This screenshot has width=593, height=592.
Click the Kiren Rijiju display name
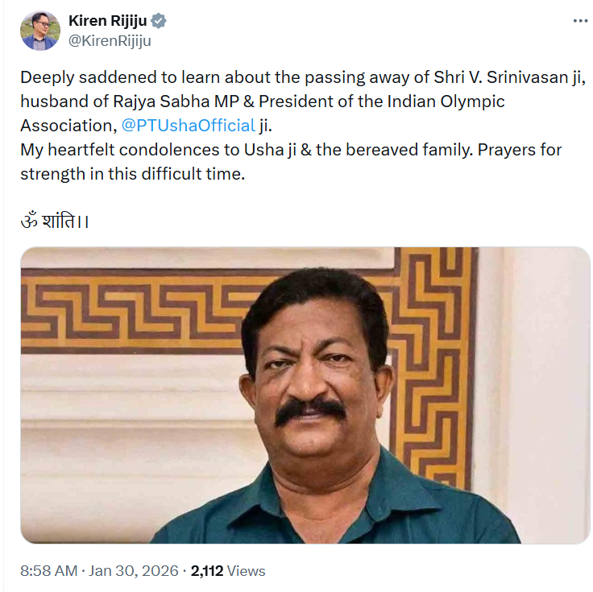click(108, 22)
